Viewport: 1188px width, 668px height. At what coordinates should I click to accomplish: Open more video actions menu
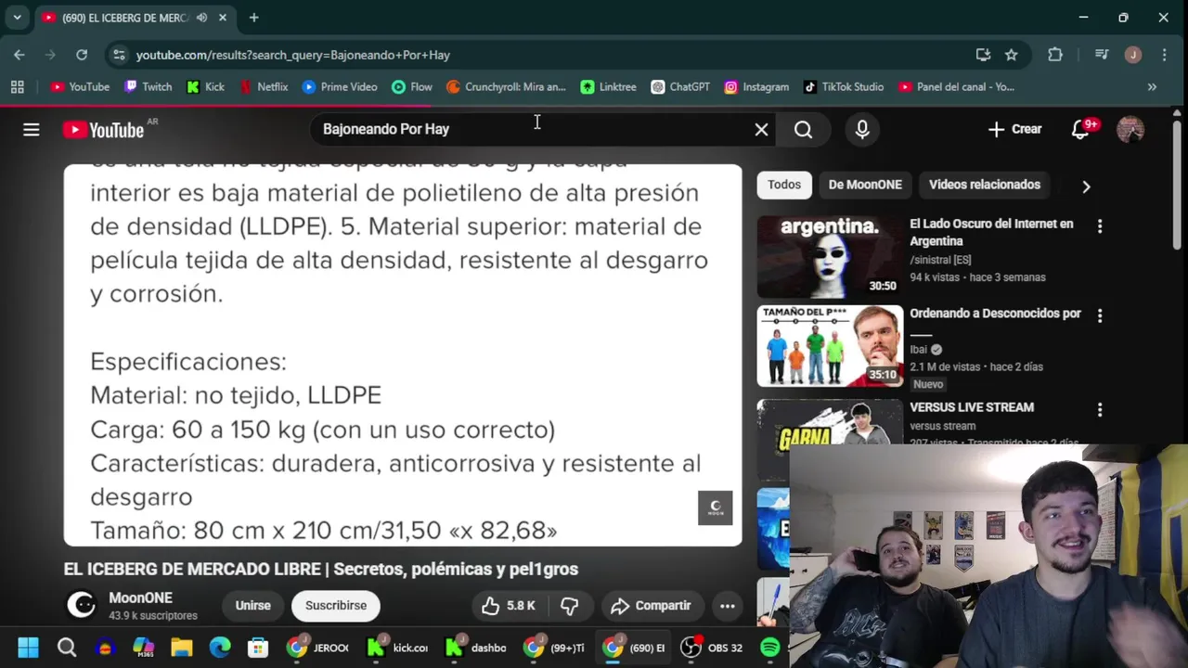click(x=728, y=606)
